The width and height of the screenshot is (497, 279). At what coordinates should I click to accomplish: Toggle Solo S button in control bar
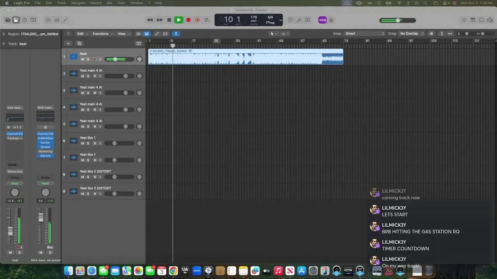(x=308, y=20)
